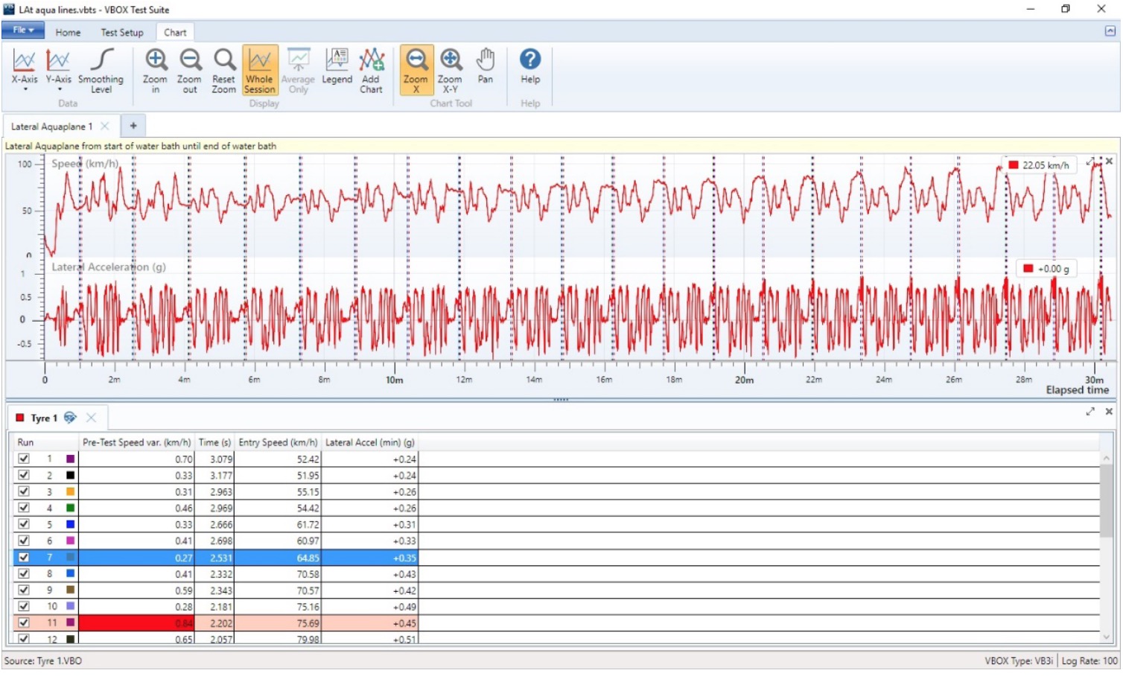Switch to the Test Setup tab

pos(122,32)
